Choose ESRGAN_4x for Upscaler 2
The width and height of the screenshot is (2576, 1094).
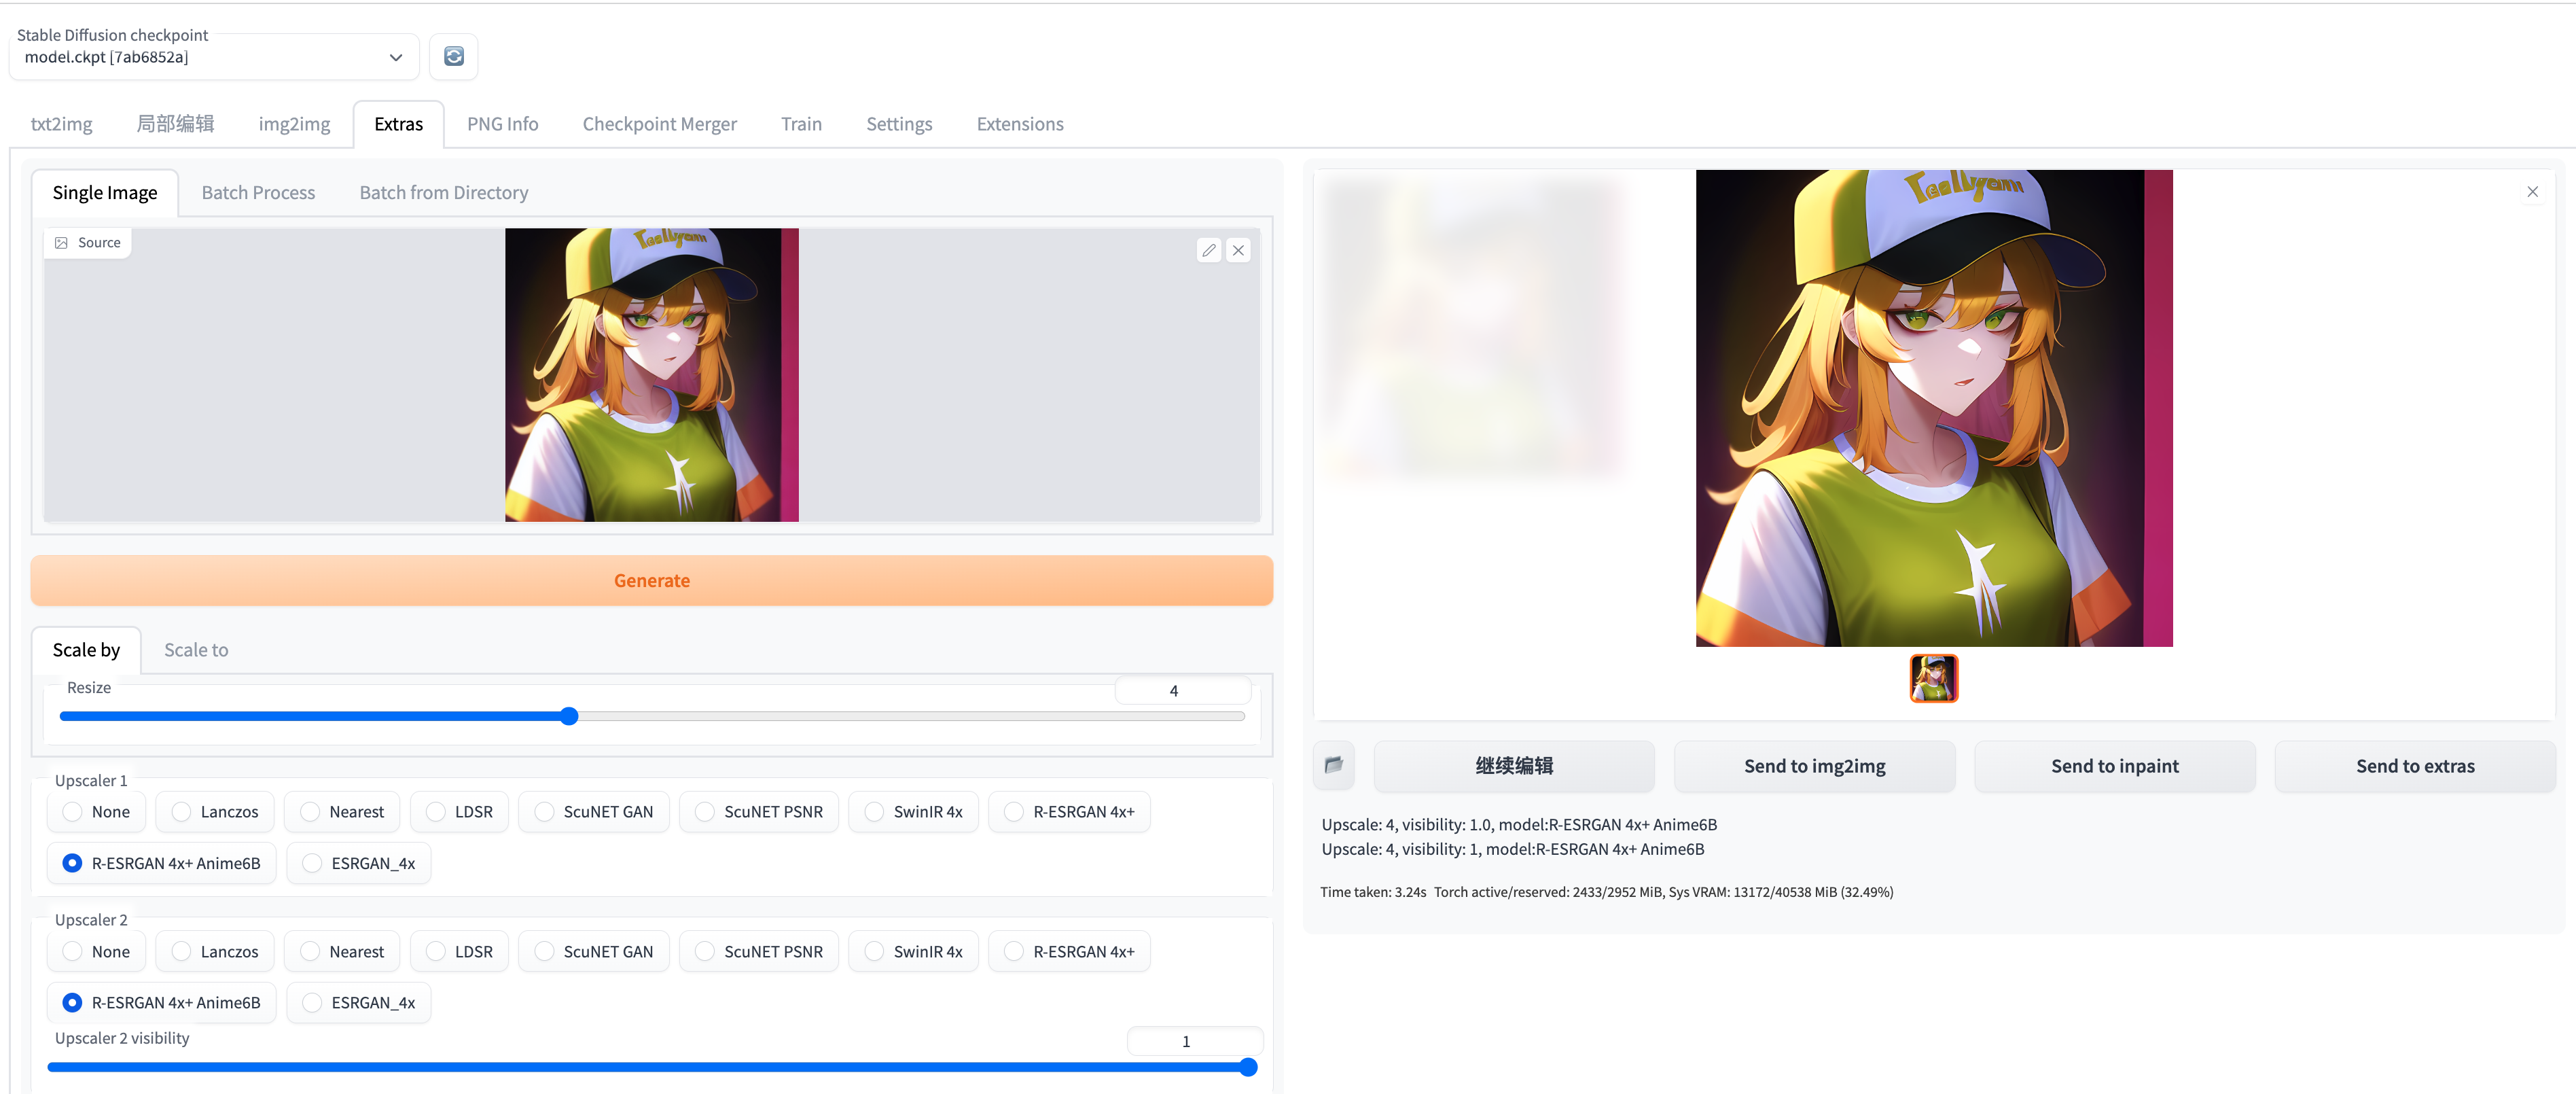(x=313, y=1003)
